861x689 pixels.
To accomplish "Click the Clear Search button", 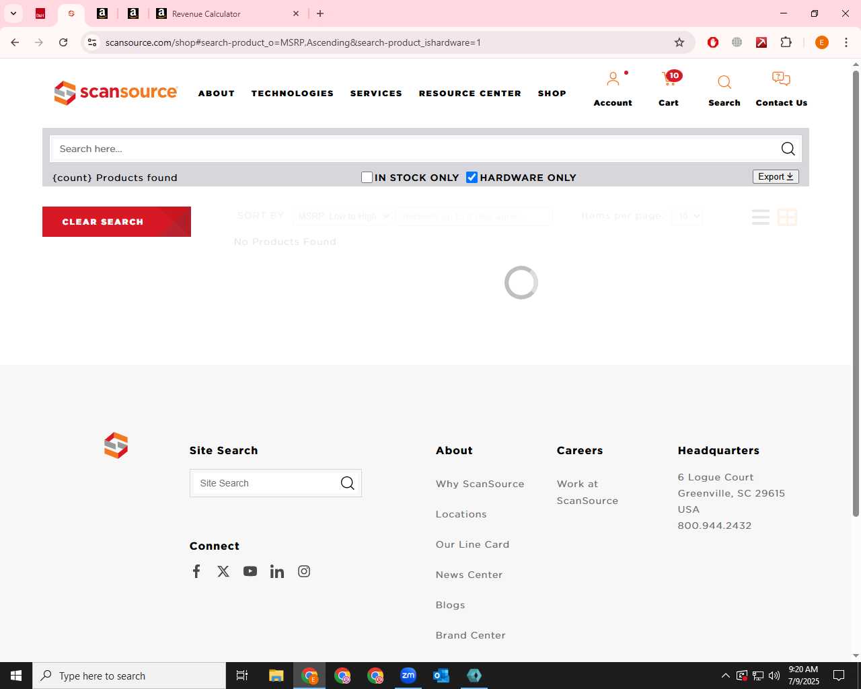I will (x=116, y=221).
